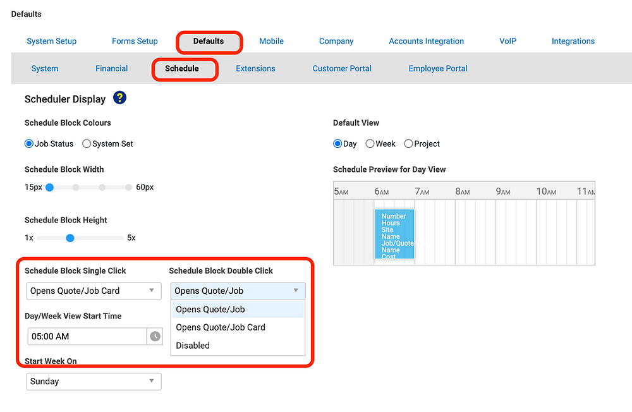The height and width of the screenshot is (412, 632).
Task: Open the Employee Portal sub-tab
Action: click(x=438, y=68)
